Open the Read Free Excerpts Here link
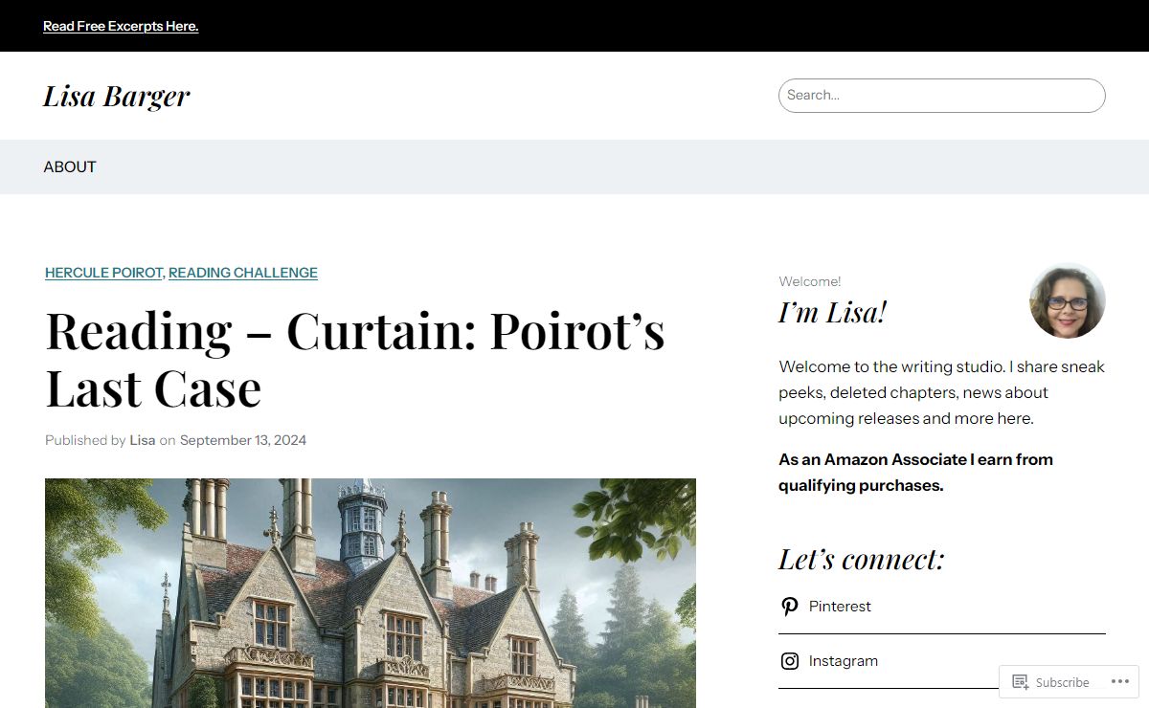The image size is (1149, 708). tap(121, 27)
